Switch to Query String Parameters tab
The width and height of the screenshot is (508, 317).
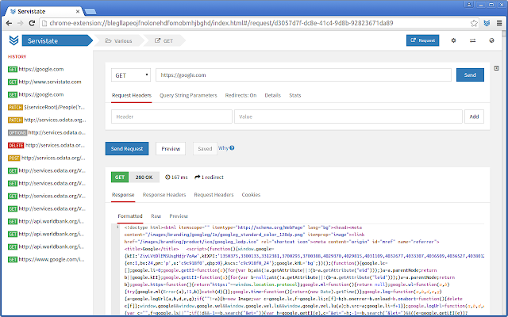pos(188,95)
